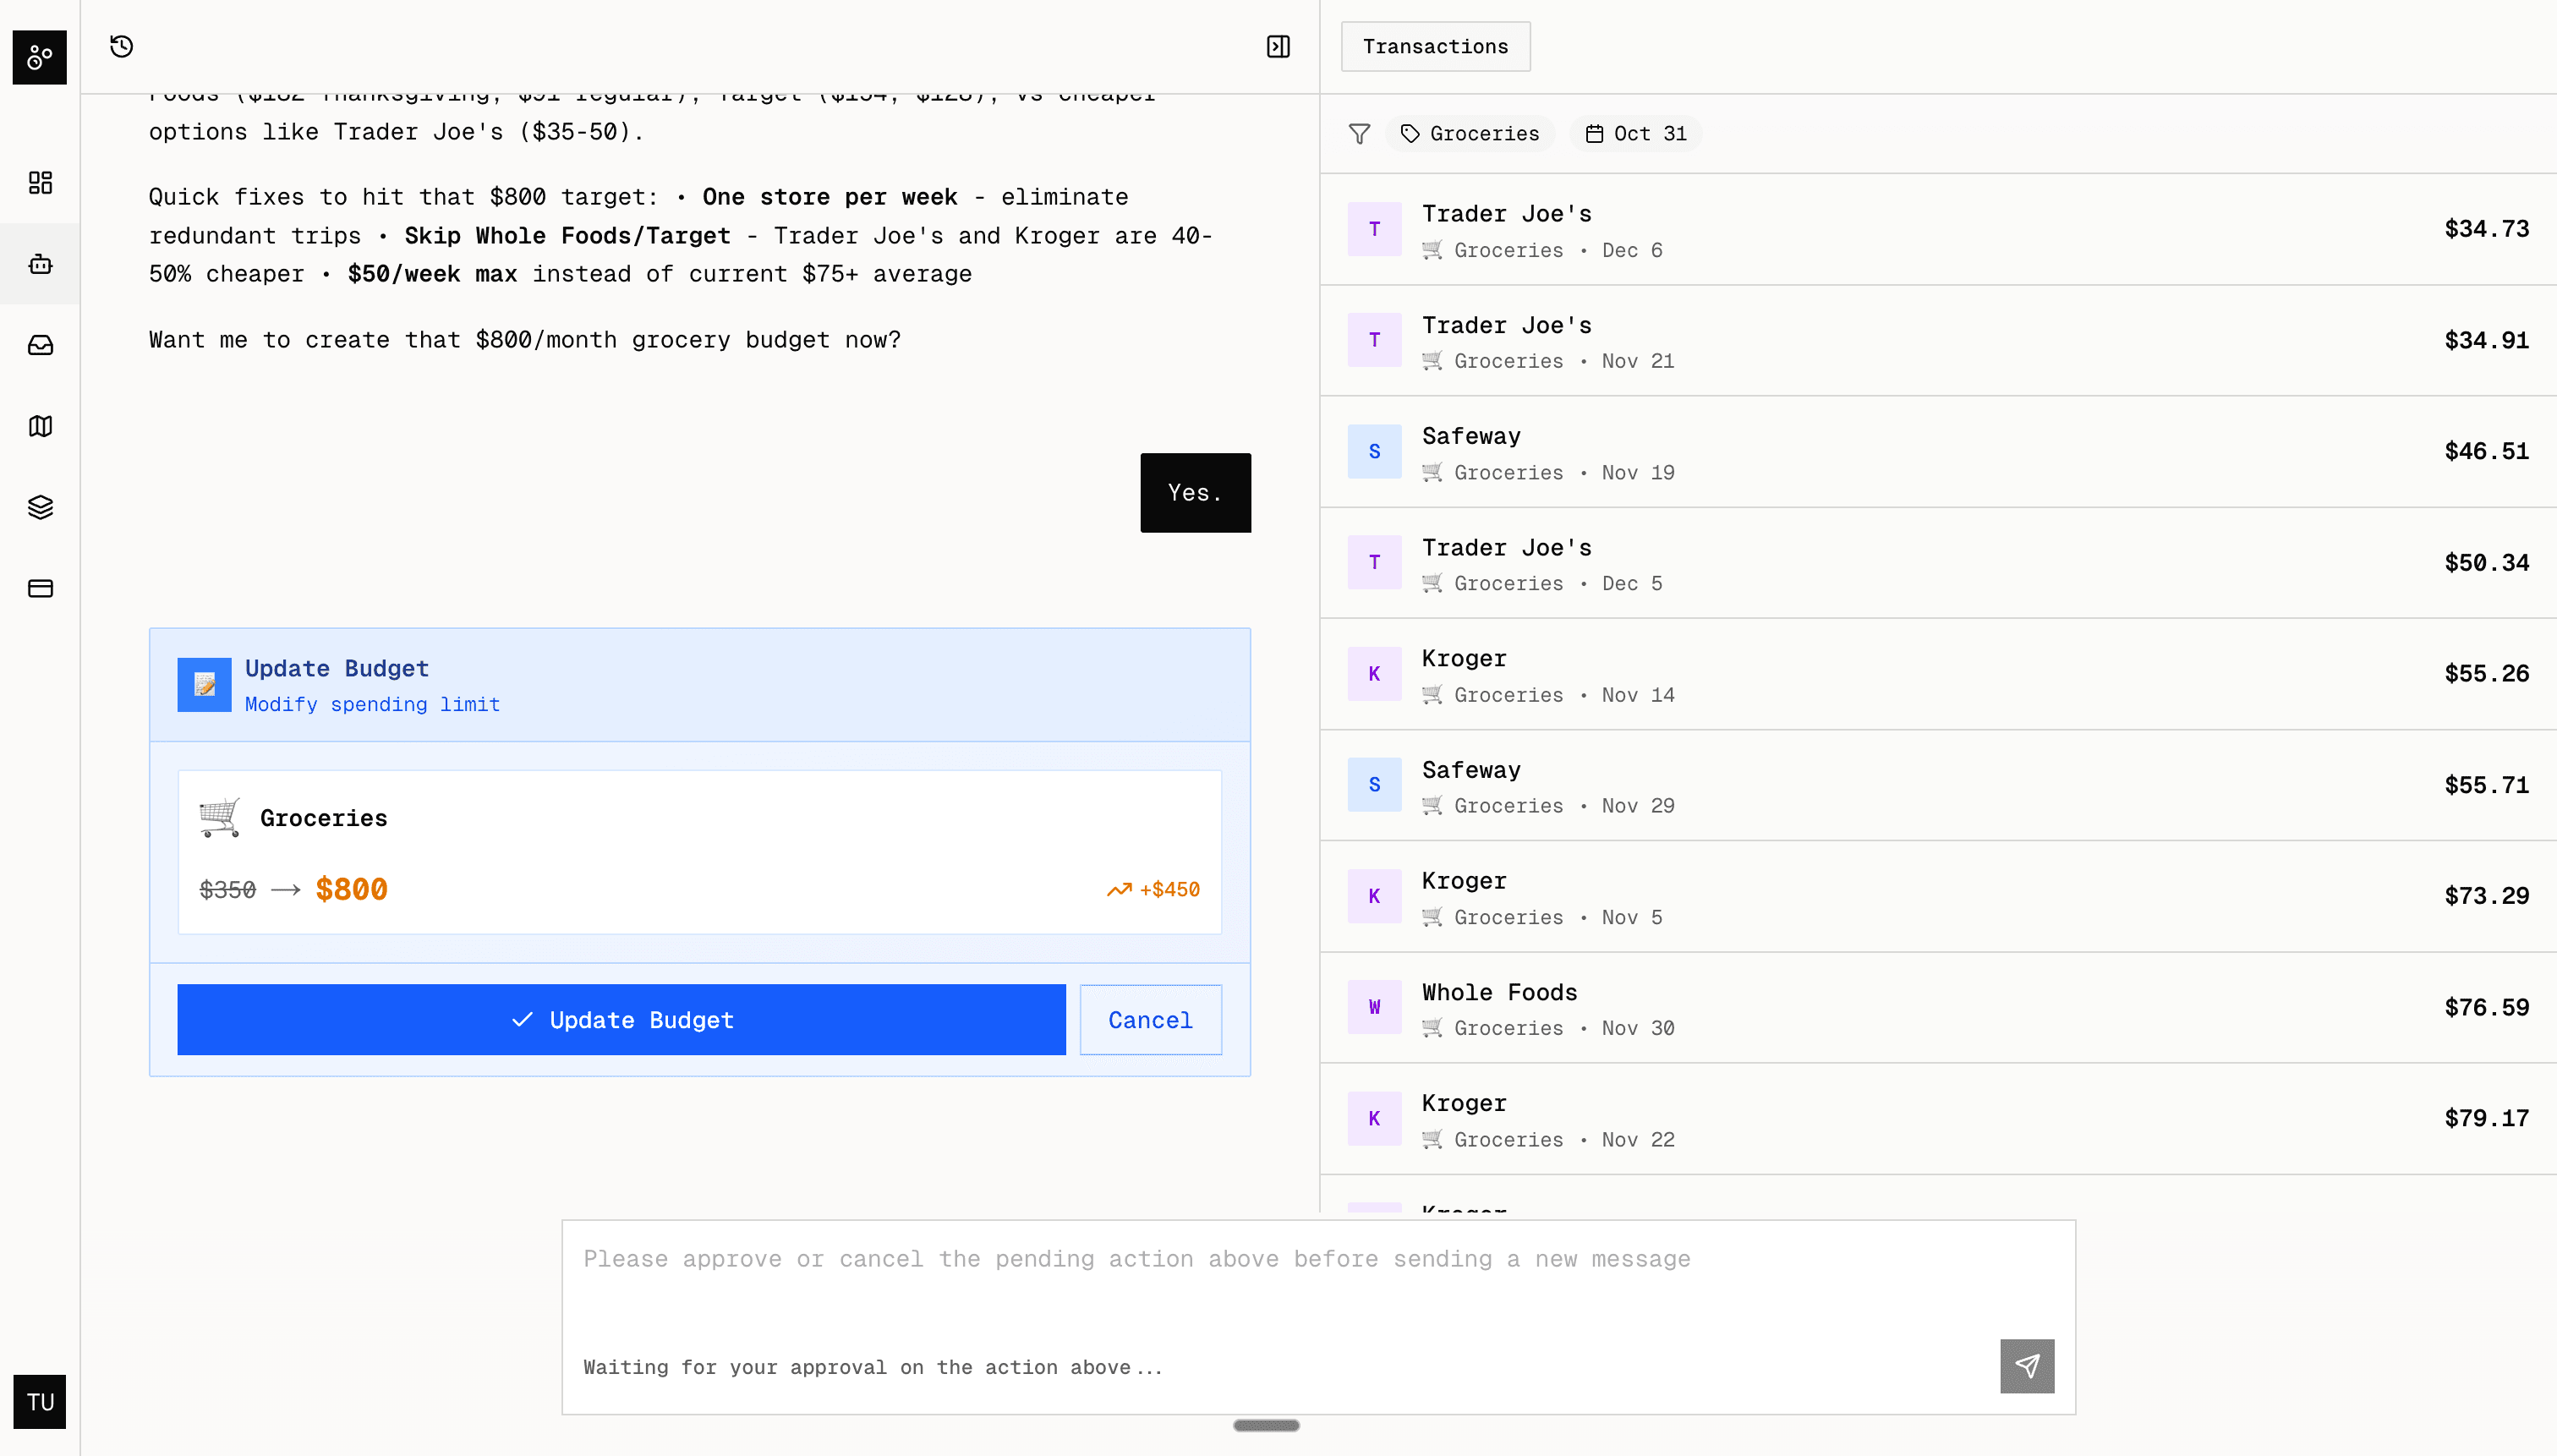Screen dimensions: 2557x1456
Task: Approve with the Update Budget button
Action: pyautogui.click(x=621, y=1019)
